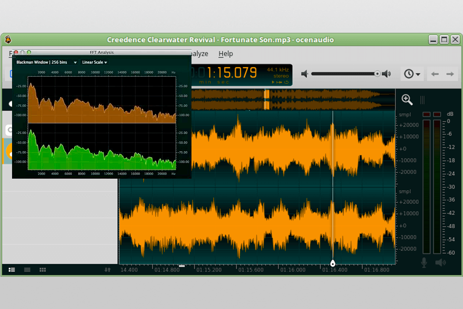
Task: Click the 01:15.200 timeline label
Action: point(209,270)
